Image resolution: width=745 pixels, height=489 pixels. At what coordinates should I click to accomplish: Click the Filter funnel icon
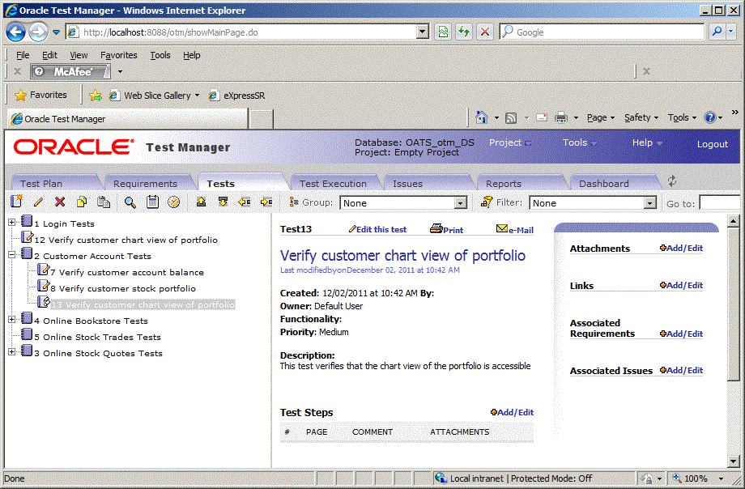[487, 202]
